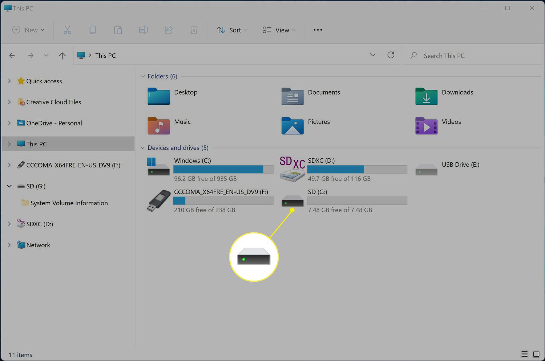Switch to large icons view in status bar
This screenshot has width=545, height=361.
click(x=536, y=354)
